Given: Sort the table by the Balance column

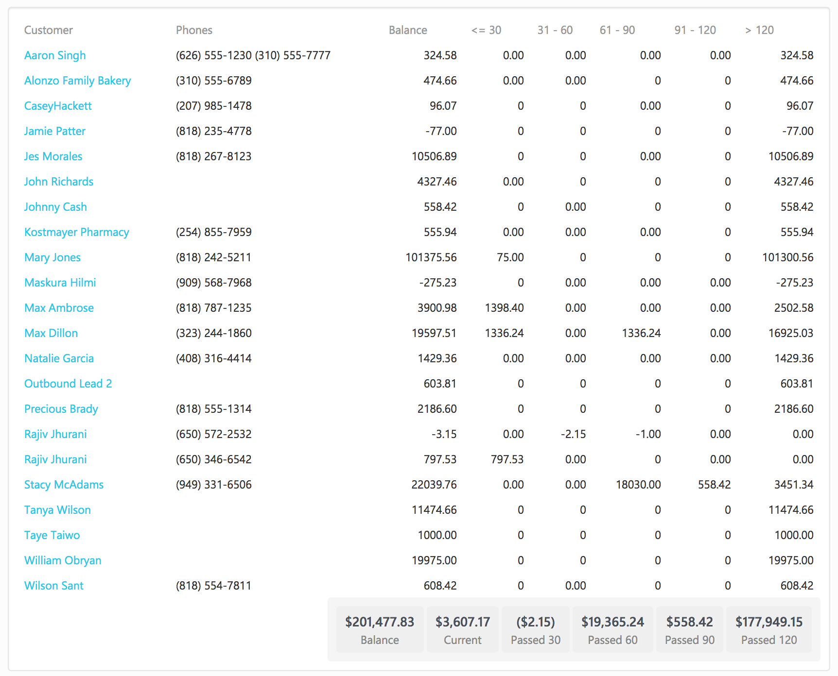Looking at the screenshot, I should [408, 30].
